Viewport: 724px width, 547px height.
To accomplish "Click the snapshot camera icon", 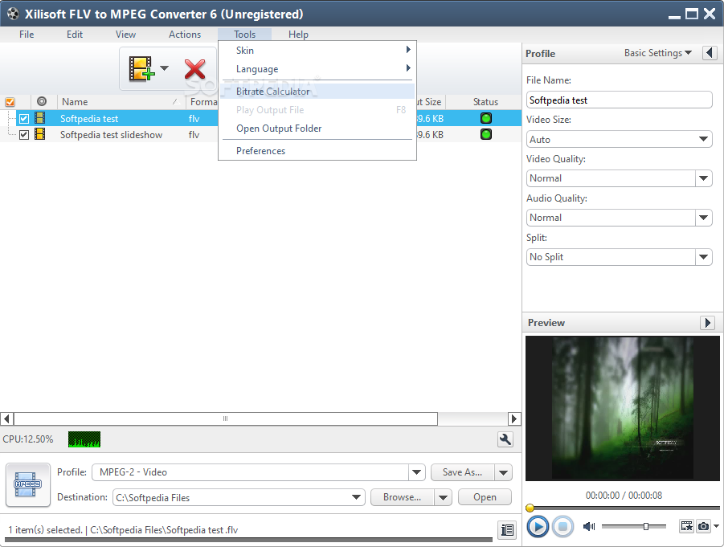I will click(703, 526).
